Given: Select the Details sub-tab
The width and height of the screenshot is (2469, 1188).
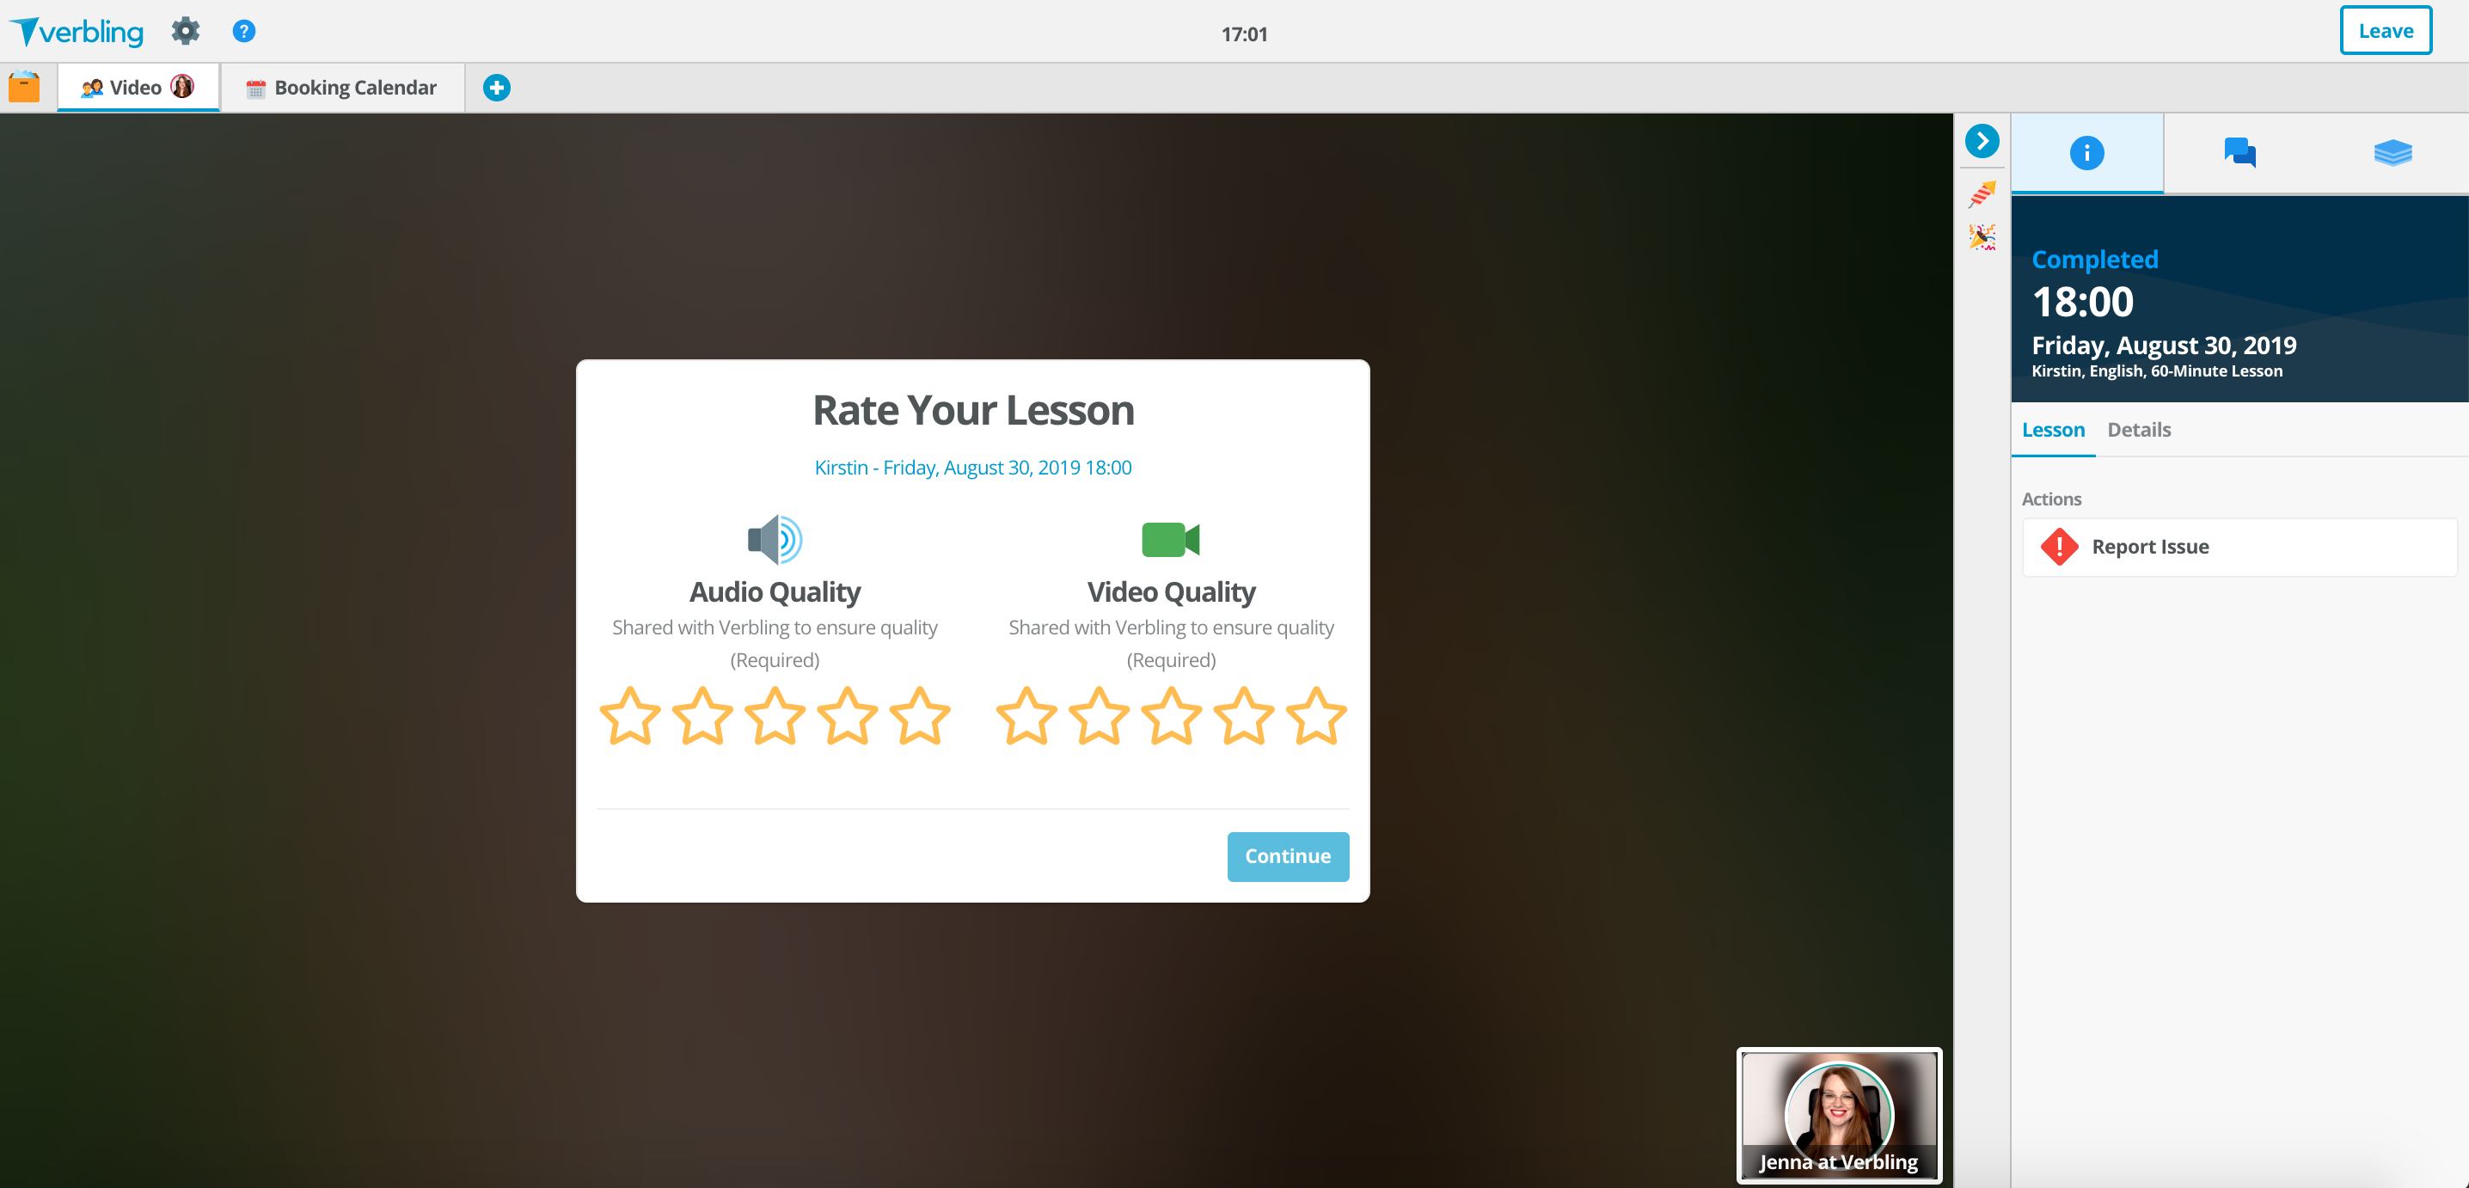Looking at the screenshot, I should point(2138,430).
